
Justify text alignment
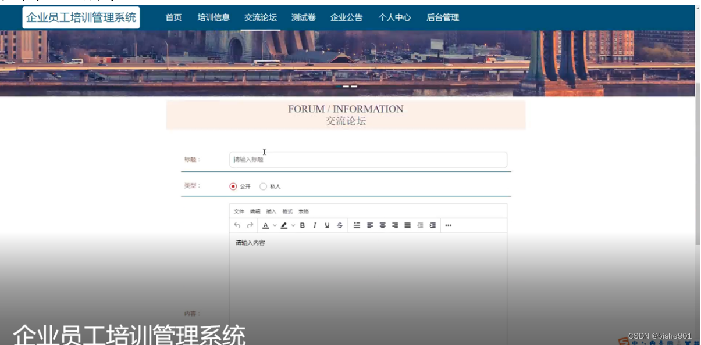coord(407,225)
